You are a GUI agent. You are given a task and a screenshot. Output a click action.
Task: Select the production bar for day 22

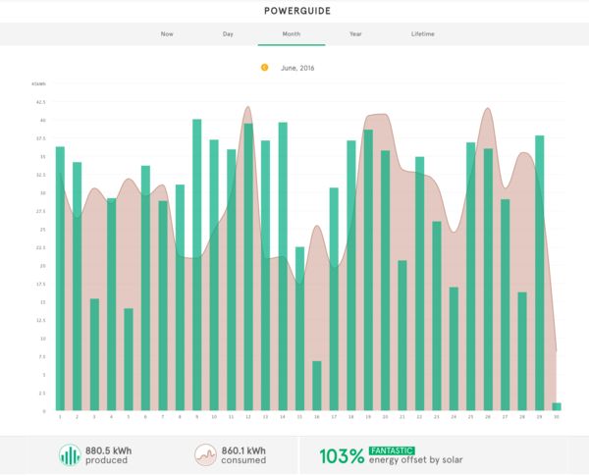tap(419, 284)
